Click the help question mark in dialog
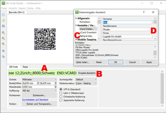This screenshot has width=166, height=113. click(144, 12)
